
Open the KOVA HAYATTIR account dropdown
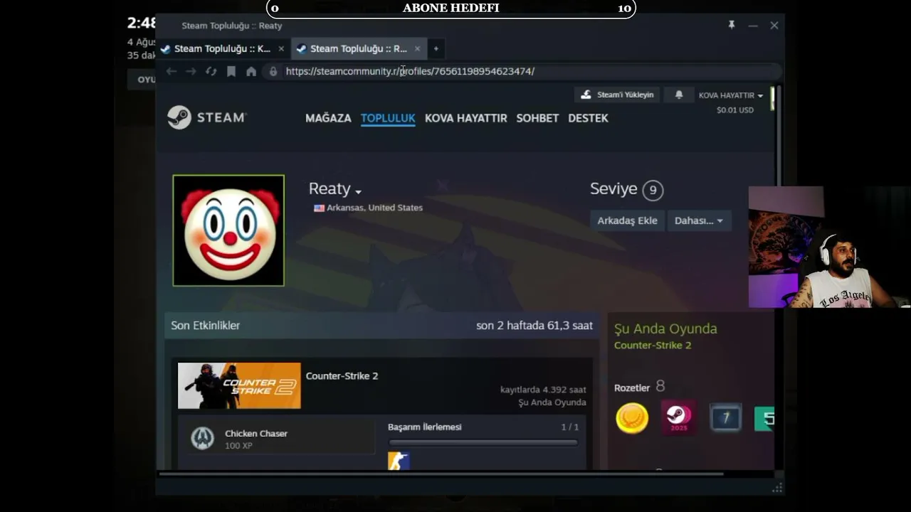click(x=731, y=95)
